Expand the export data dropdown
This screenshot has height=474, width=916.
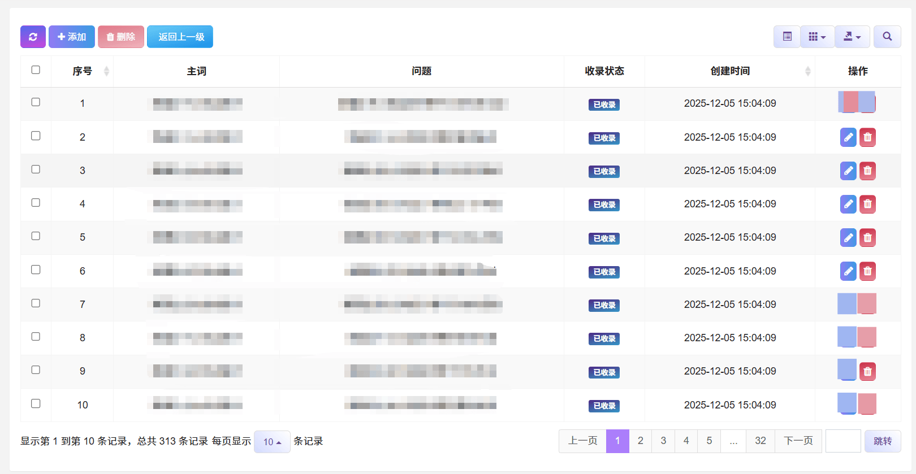tap(852, 37)
